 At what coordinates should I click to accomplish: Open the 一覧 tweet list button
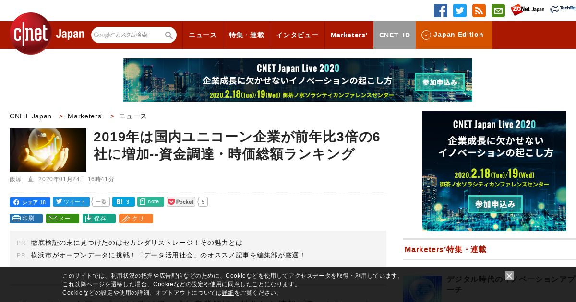(101, 202)
